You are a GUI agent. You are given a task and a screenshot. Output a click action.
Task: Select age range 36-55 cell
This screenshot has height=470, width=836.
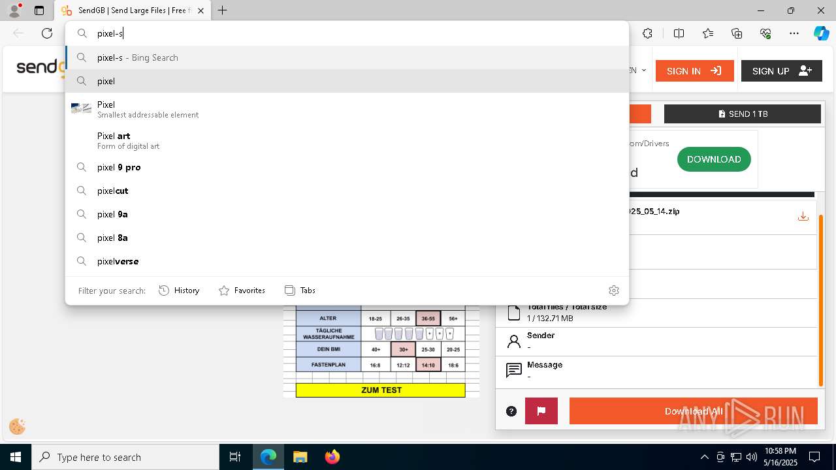pyautogui.click(x=428, y=319)
